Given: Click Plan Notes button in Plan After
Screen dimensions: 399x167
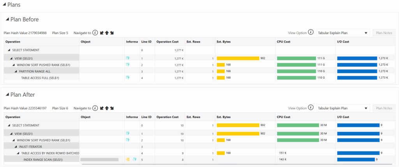Looking at the screenshot, I should [x=384, y=108].
